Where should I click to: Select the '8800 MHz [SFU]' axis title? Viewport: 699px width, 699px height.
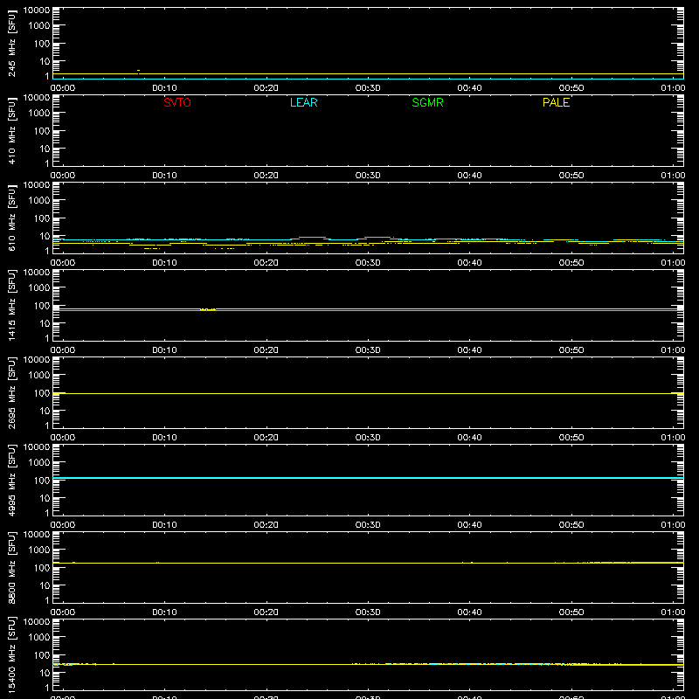pyautogui.click(x=11, y=567)
